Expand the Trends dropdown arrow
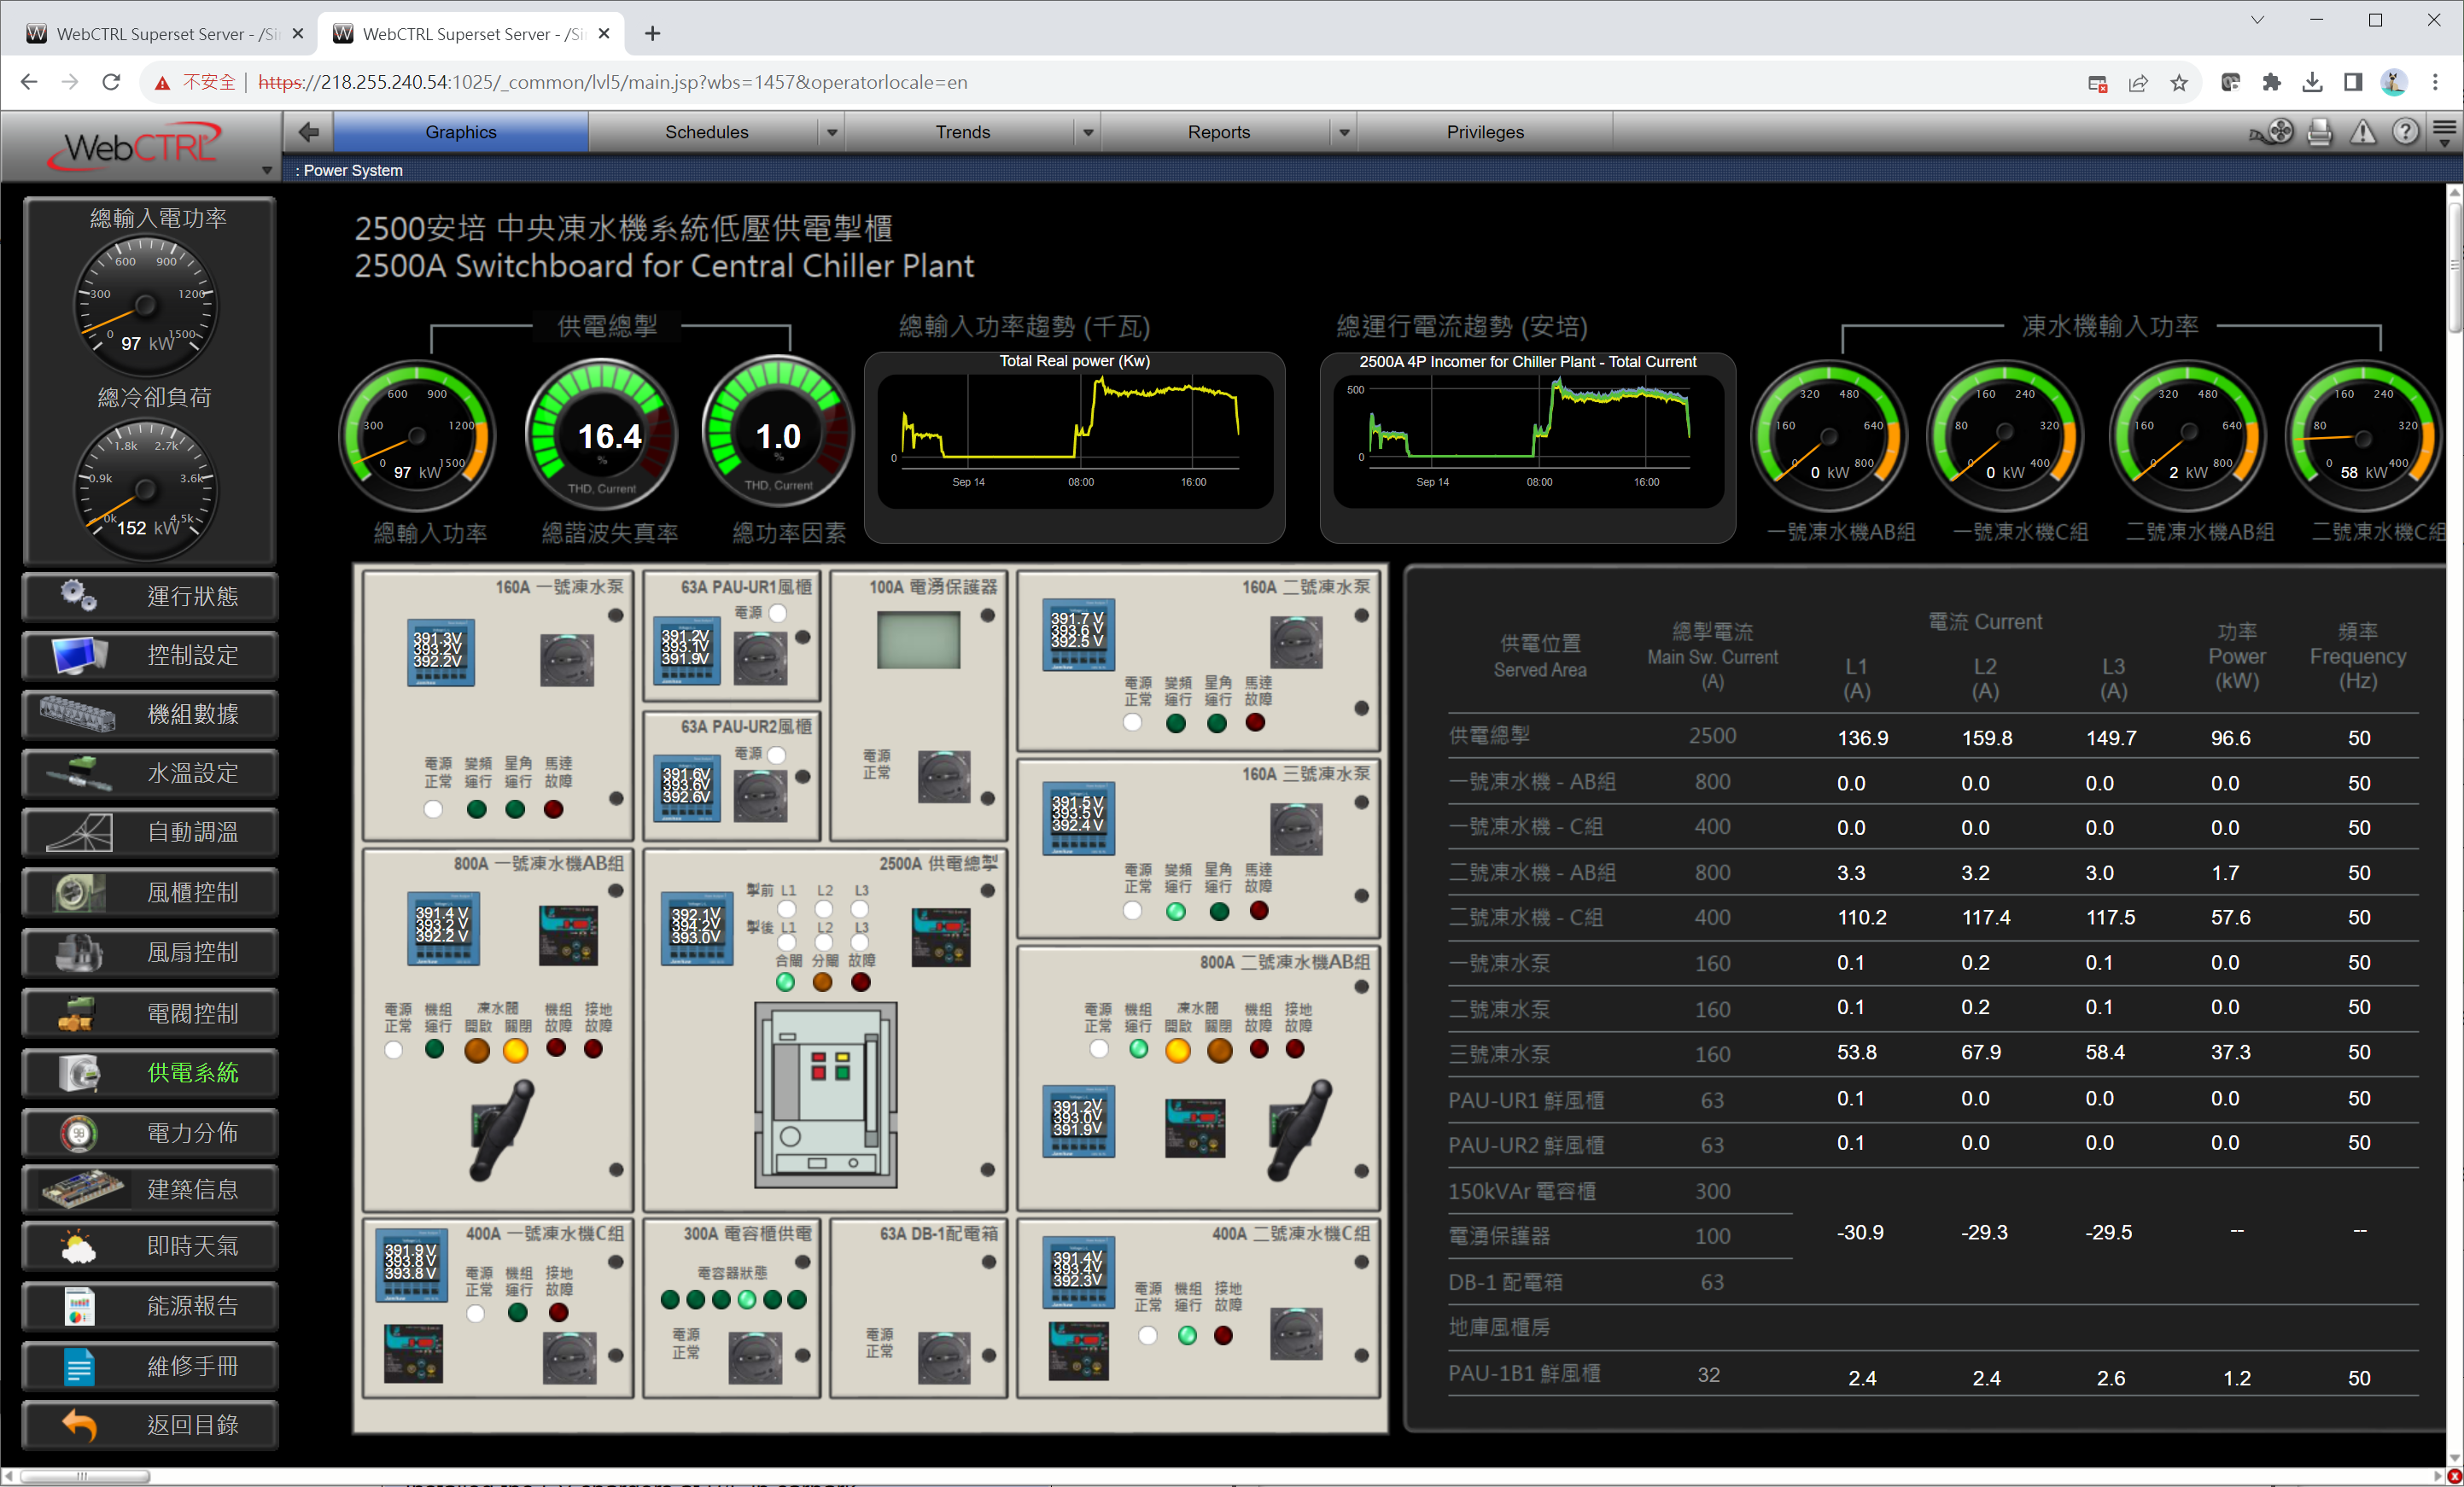The image size is (2464, 1487). click(x=1088, y=131)
